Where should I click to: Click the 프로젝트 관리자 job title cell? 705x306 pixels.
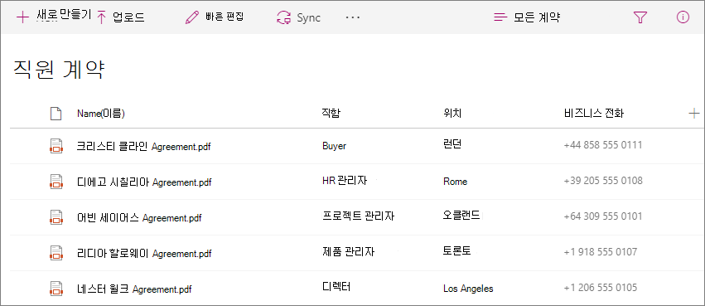(x=359, y=216)
